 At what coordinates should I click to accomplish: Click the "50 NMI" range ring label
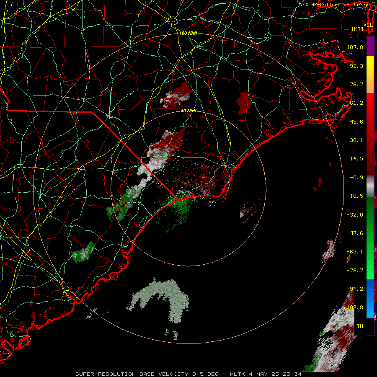188,111
